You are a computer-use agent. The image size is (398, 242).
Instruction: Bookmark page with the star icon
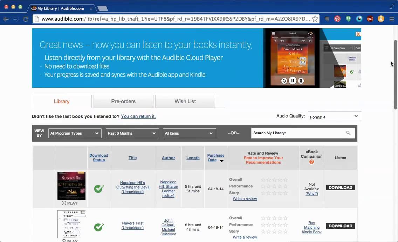(315, 19)
